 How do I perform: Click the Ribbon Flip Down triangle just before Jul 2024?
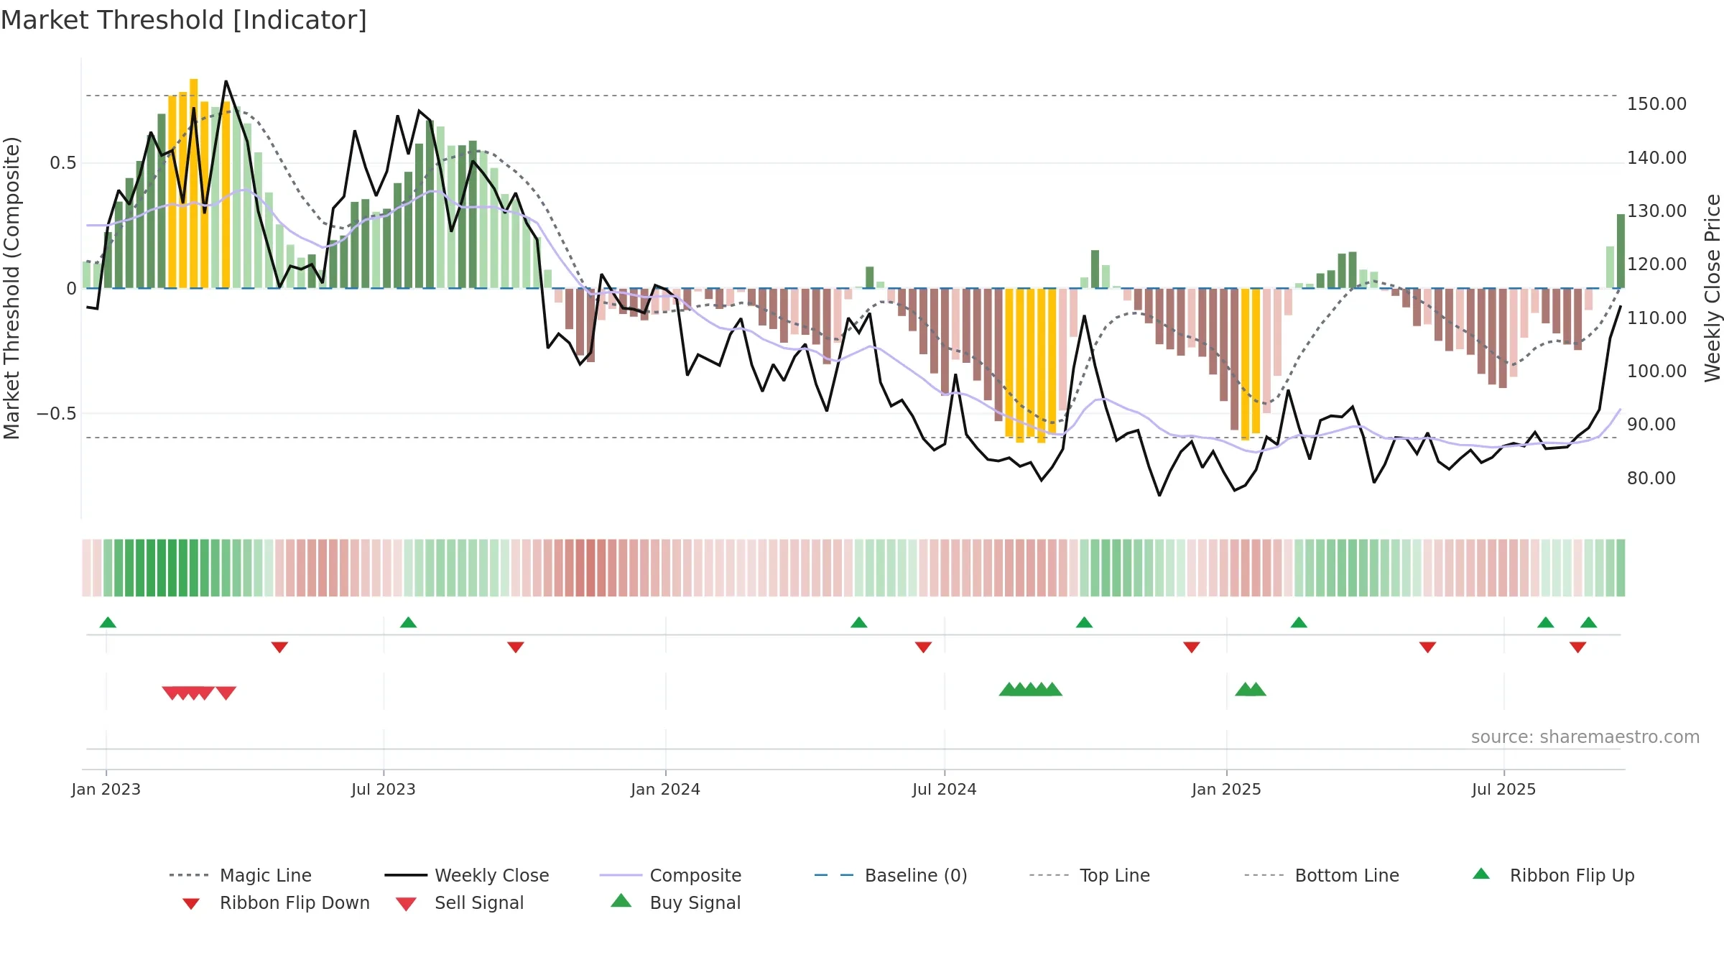click(x=923, y=647)
